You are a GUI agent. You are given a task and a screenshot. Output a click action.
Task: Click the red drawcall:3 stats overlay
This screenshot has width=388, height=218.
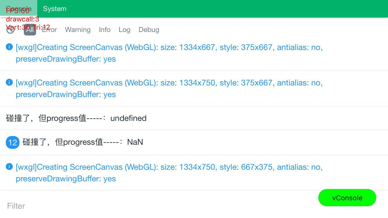pos(22,19)
